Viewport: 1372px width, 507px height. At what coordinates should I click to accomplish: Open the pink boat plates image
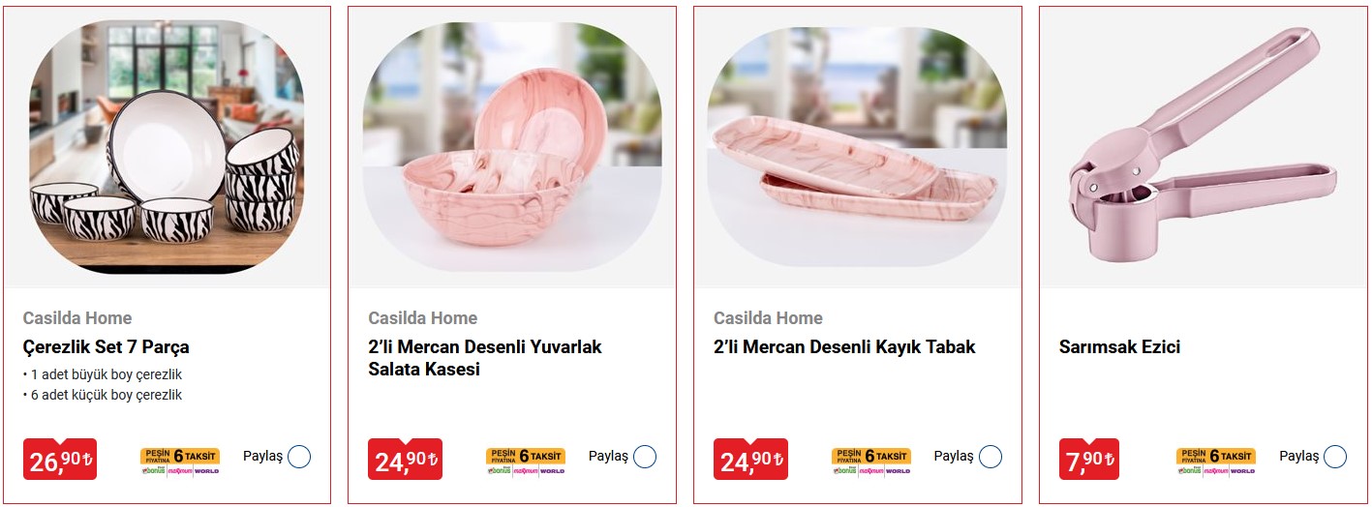pyautogui.click(x=858, y=147)
